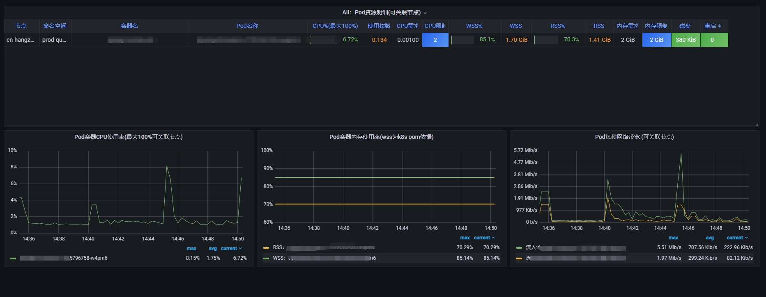
Task: Click the green inbound (流入) series color icon
Action: [519, 248]
